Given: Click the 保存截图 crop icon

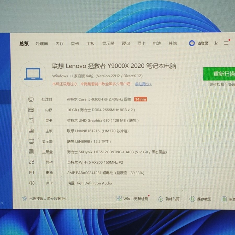Looking at the screenshot, I should point(192,199).
